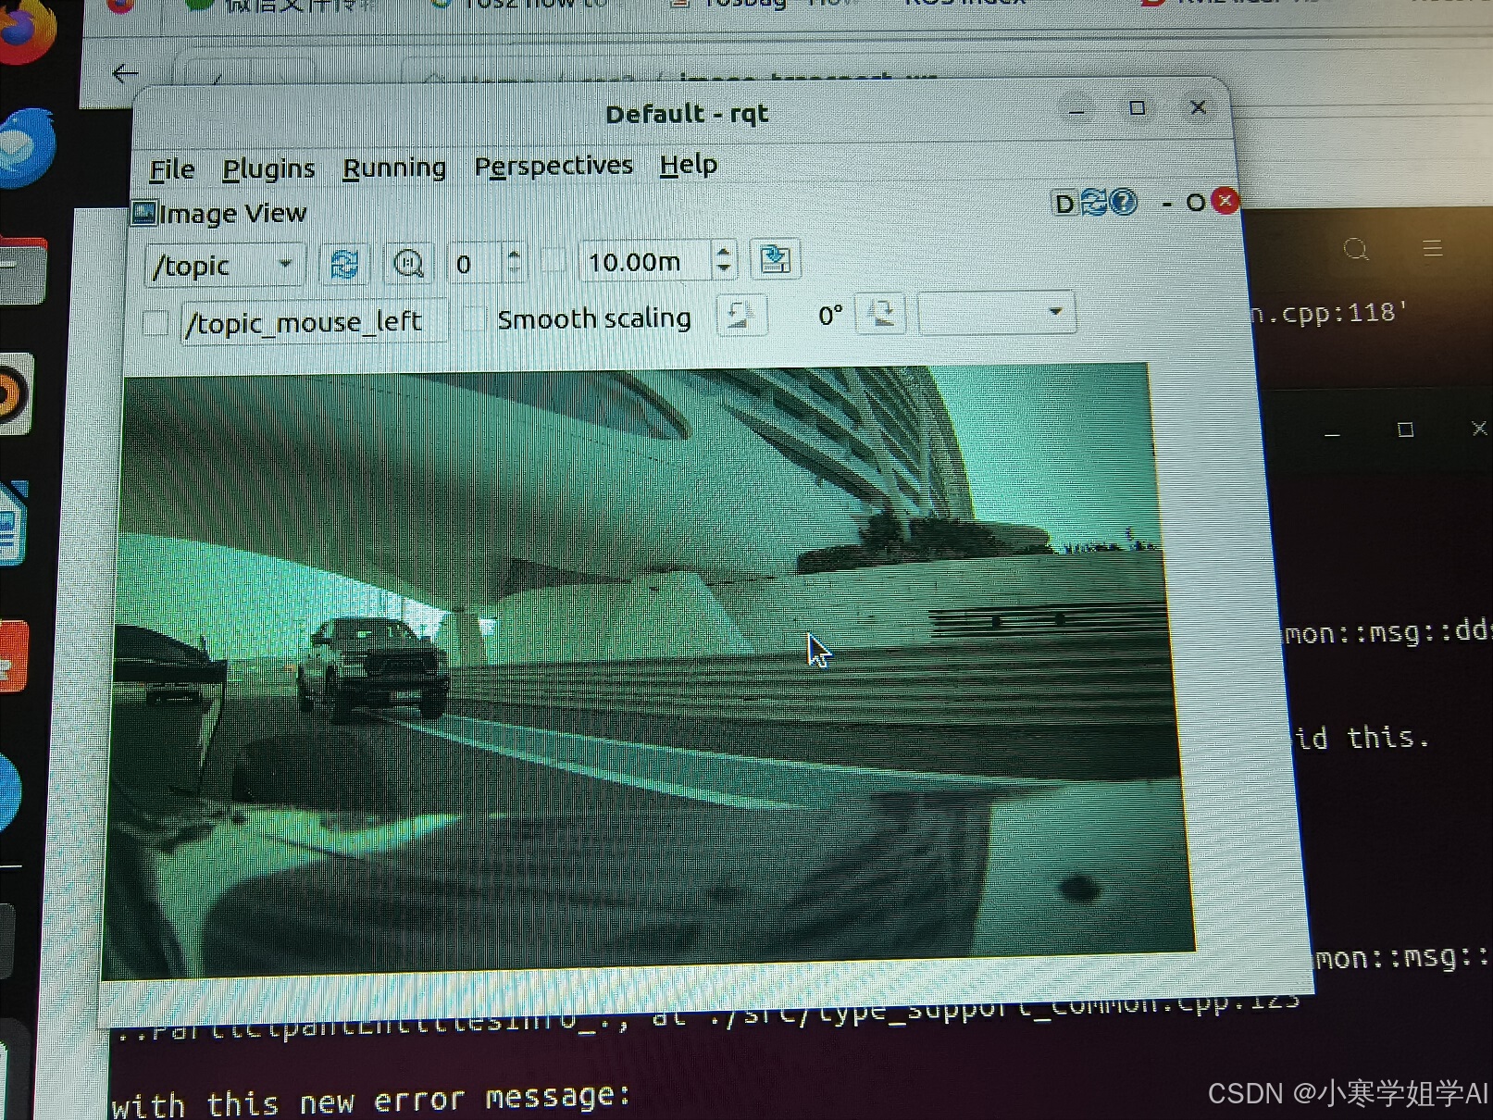The height and width of the screenshot is (1120, 1493).
Task: Click the 10.00m range input field
Action: (646, 261)
